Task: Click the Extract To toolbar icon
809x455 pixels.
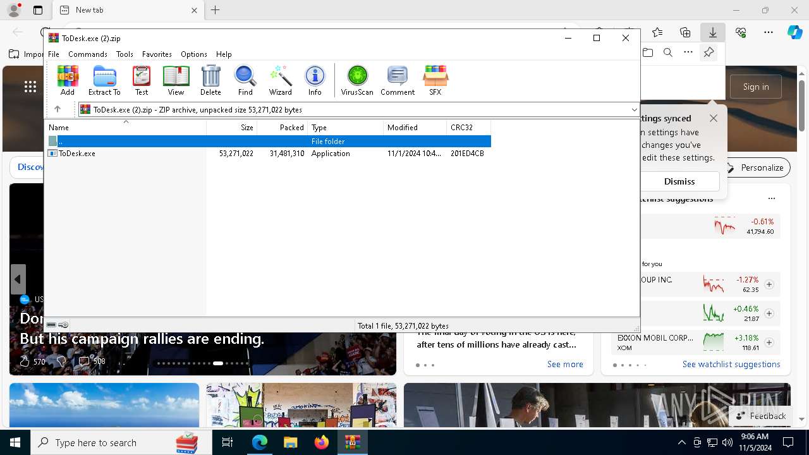Action: (104, 80)
